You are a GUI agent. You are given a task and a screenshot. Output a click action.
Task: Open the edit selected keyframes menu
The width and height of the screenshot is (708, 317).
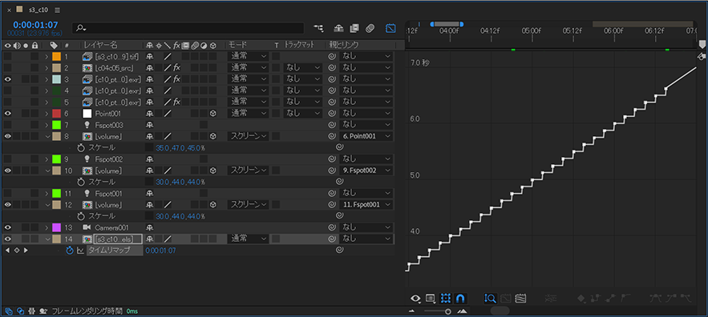click(x=581, y=299)
